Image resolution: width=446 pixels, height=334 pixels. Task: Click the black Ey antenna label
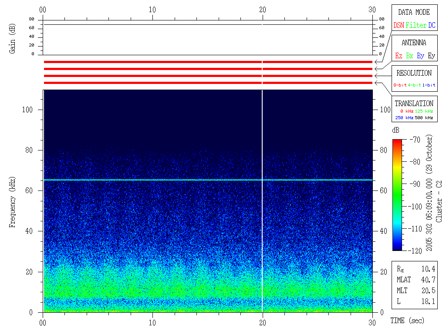(x=431, y=56)
